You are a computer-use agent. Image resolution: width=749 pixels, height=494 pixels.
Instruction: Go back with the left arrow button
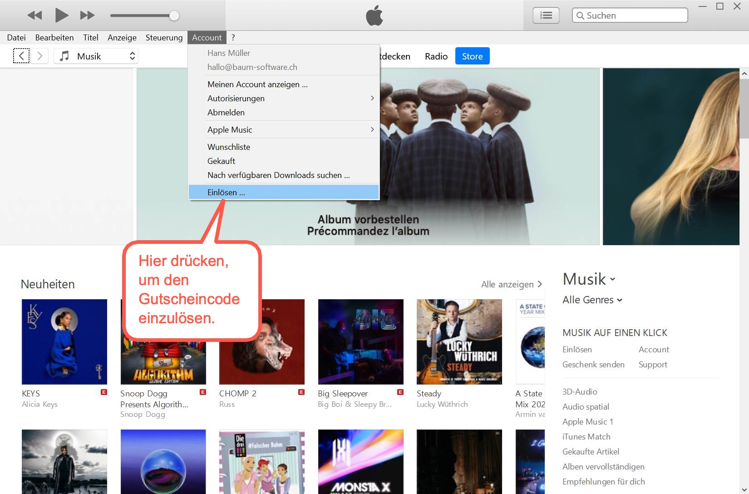tap(21, 56)
